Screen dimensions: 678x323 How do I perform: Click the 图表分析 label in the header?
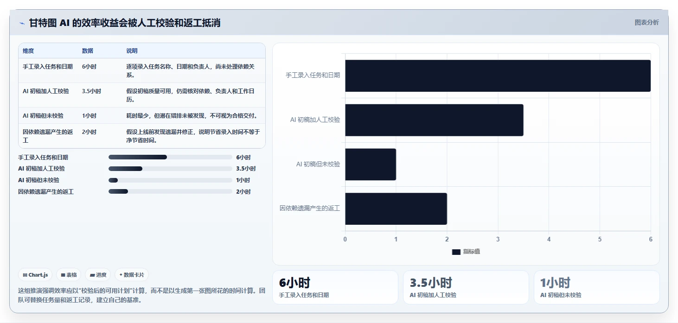coord(646,22)
